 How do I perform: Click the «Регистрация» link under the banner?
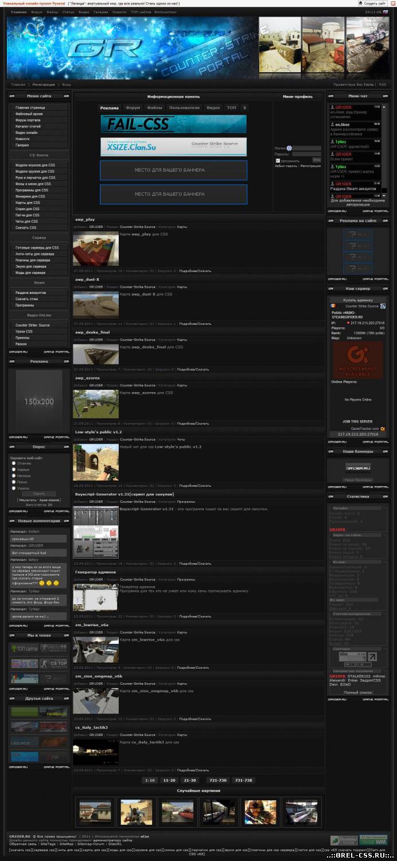[44, 84]
